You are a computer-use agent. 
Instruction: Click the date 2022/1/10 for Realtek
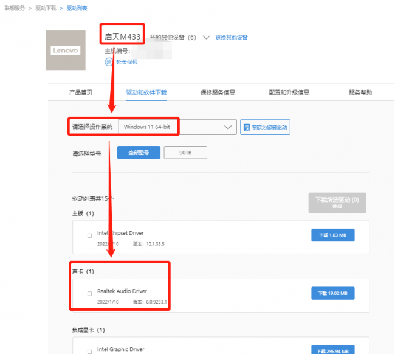tap(108, 302)
